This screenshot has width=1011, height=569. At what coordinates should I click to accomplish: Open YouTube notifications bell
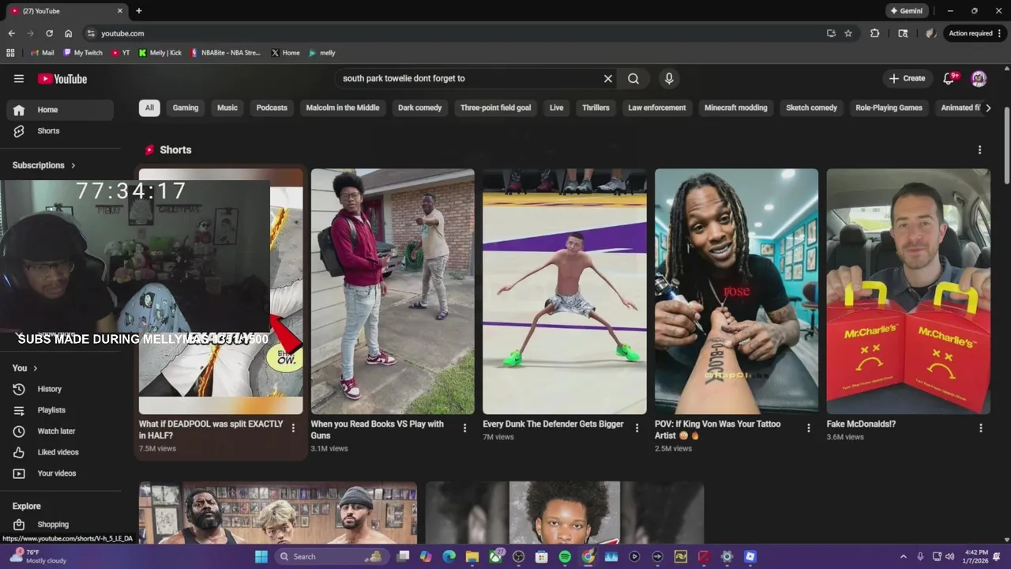pyautogui.click(x=950, y=78)
